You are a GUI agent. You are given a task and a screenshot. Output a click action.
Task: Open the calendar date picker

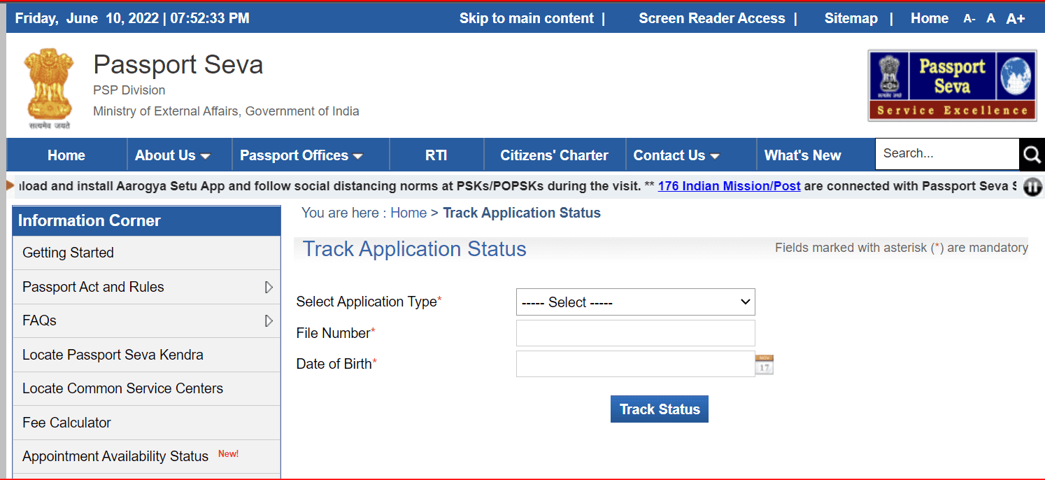tap(764, 363)
